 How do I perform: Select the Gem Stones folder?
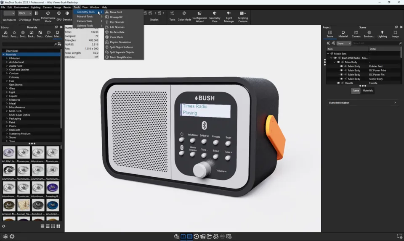(x=16, y=85)
